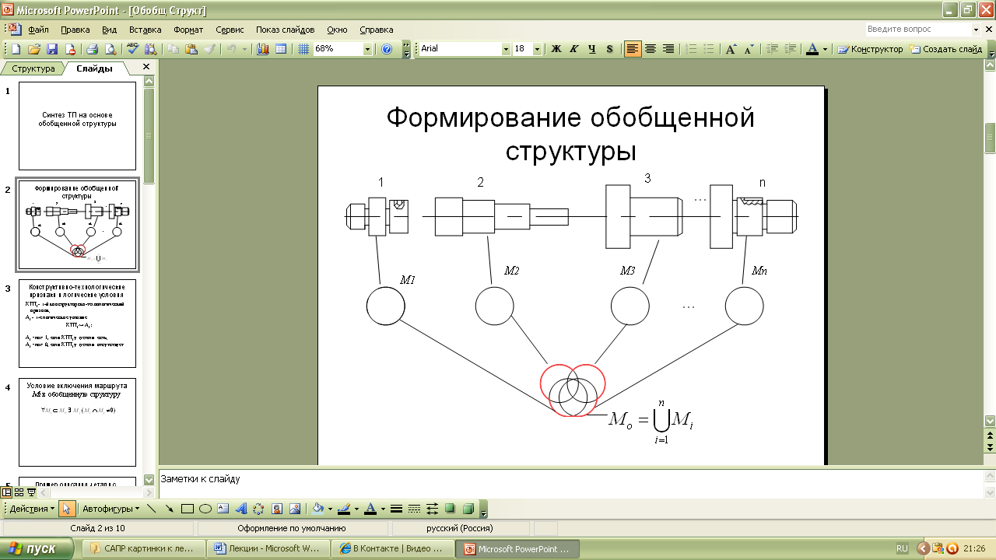996x560 pixels.
Task: Choose the Arrow drawing tool
Action: [169, 509]
